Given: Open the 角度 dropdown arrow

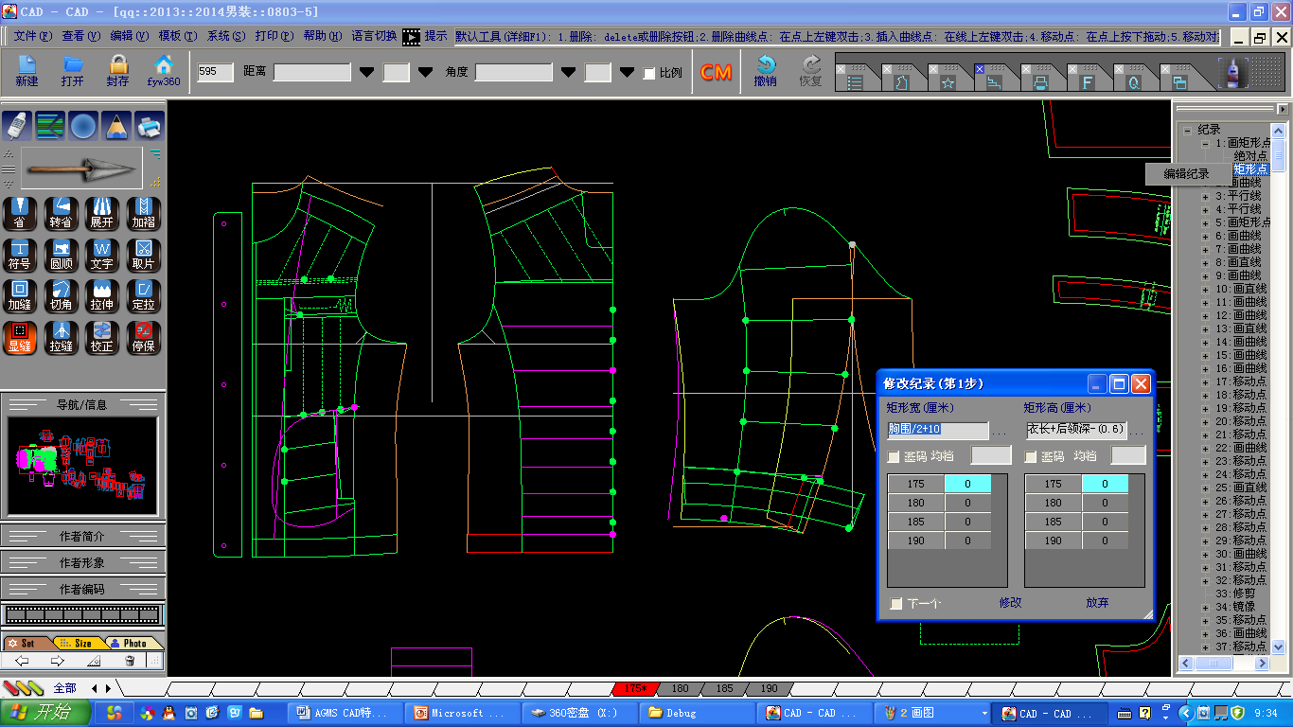Looking at the screenshot, I should tap(568, 73).
